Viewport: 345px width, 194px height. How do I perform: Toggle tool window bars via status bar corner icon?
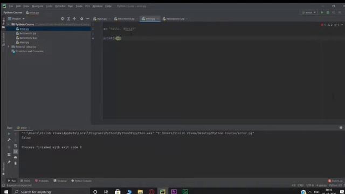pos(3,185)
